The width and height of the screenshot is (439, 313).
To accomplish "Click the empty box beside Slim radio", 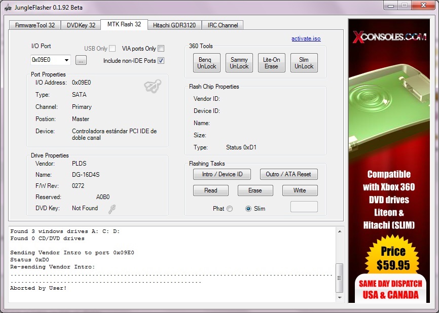I will click(x=304, y=207).
